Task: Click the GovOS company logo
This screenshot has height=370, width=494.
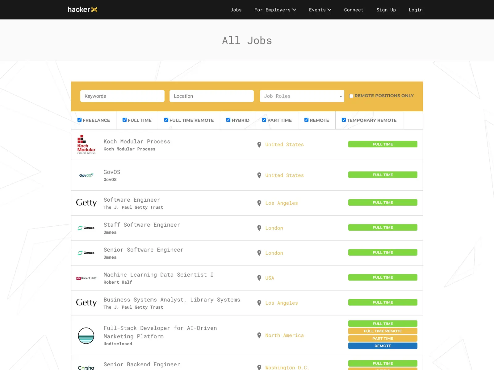Action: pyautogui.click(x=86, y=175)
